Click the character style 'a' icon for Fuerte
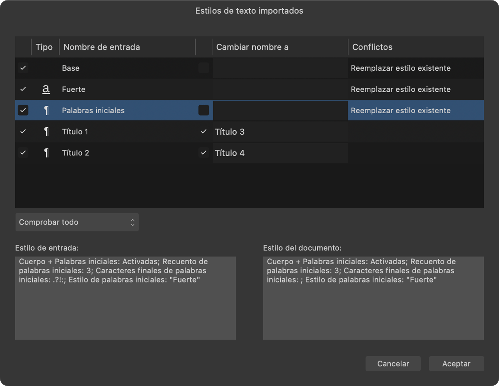Image resolution: width=499 pixels, height=386 pixels. (46, 89)
